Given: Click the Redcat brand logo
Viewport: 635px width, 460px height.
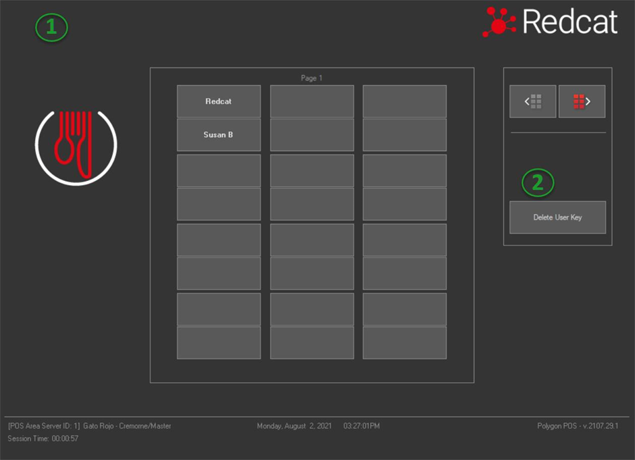Looking at the screenshot, I should (550, 22).
